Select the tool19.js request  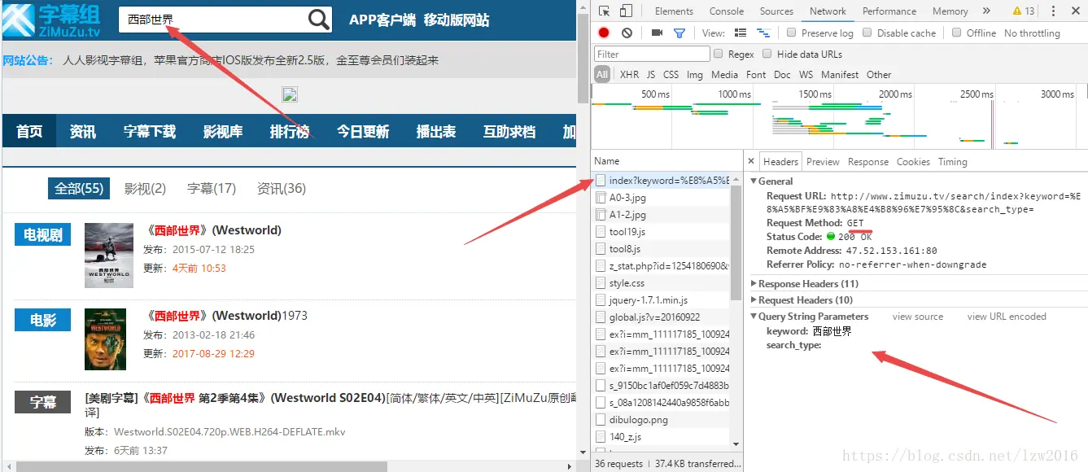662,231
